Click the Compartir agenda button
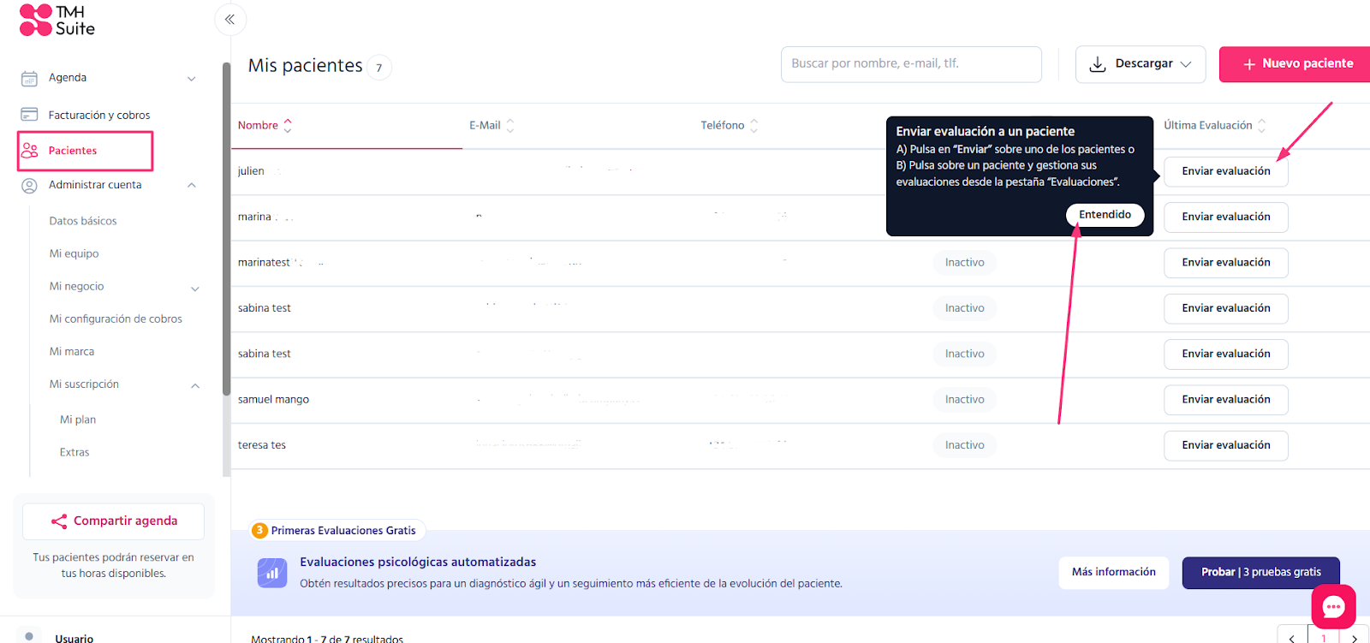Viewport: 1370px width, 643px height. click(x=113, y=521)
